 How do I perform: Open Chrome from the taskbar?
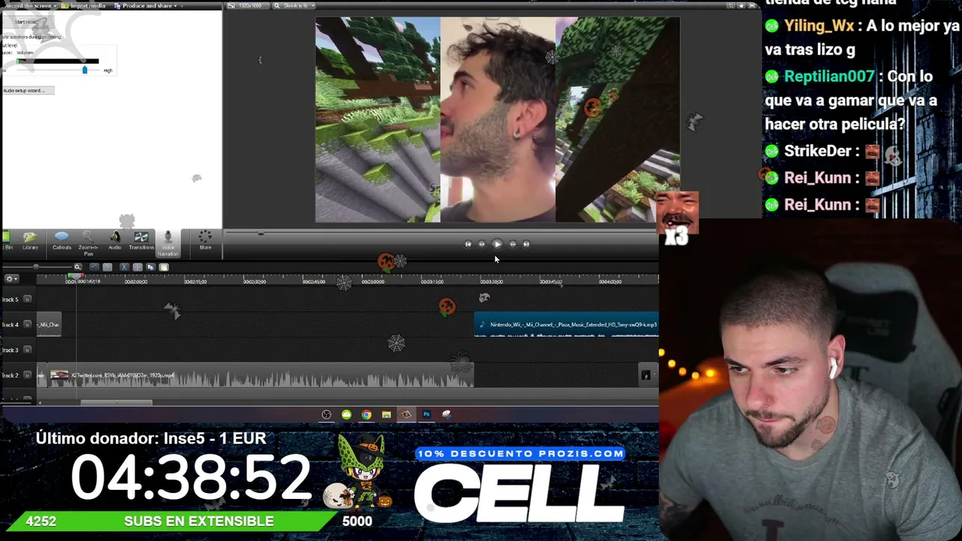pyautogui.click(x=366, y=415)
